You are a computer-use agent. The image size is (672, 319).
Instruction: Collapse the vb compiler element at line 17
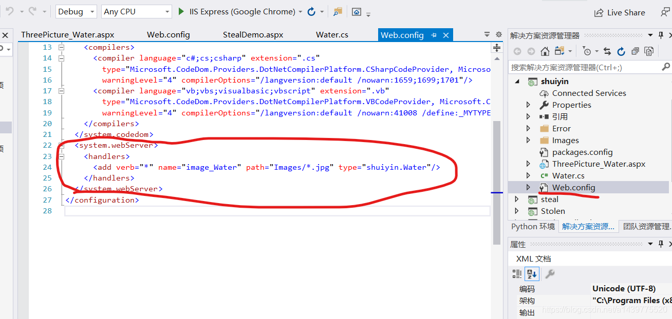coord(61,90)
